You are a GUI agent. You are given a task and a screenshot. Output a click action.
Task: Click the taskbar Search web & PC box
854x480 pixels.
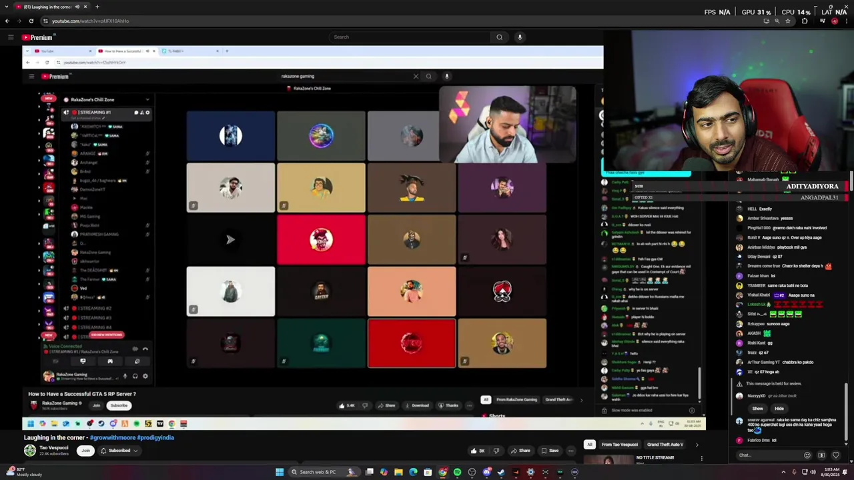coord(323,472)
